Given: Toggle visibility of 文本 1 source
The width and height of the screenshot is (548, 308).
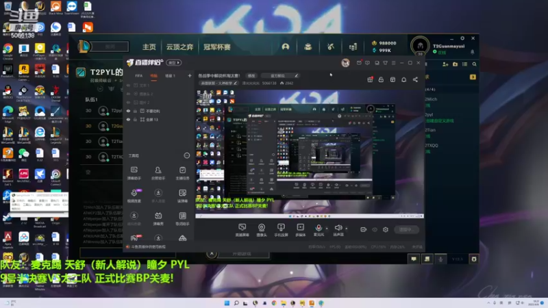Looking at the screenshot, I should 128,85.
